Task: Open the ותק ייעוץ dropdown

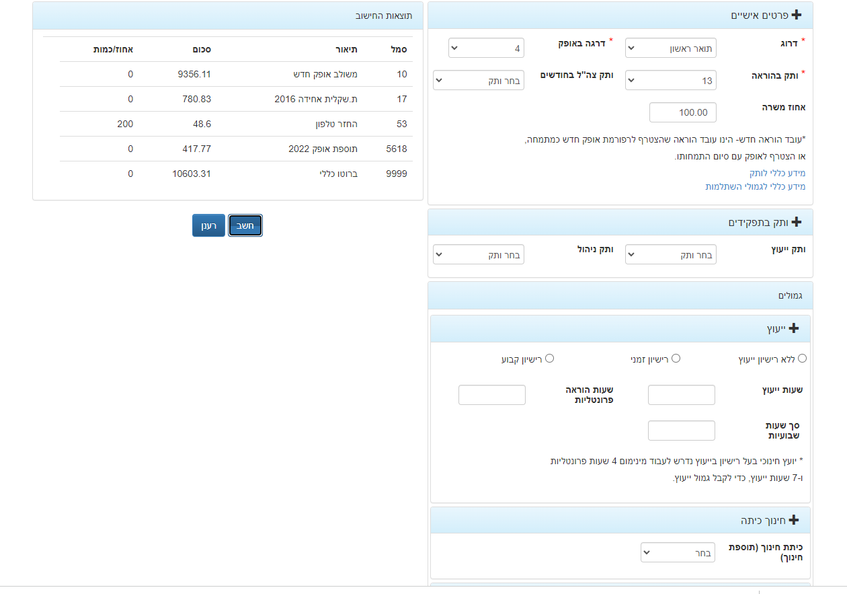Action: tap(671, 254)
